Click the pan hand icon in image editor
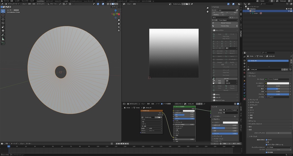This screenshot has height=156, width=293. tap(207, 11)
